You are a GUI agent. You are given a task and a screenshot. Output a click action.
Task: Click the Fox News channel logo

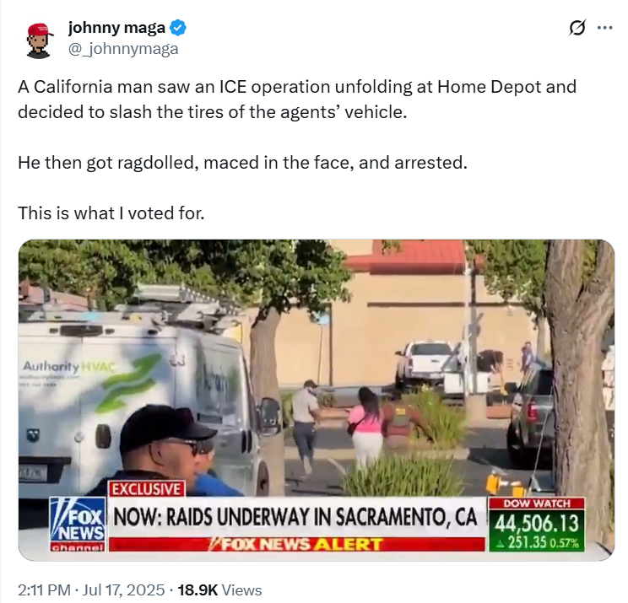[x=78, y=525]
